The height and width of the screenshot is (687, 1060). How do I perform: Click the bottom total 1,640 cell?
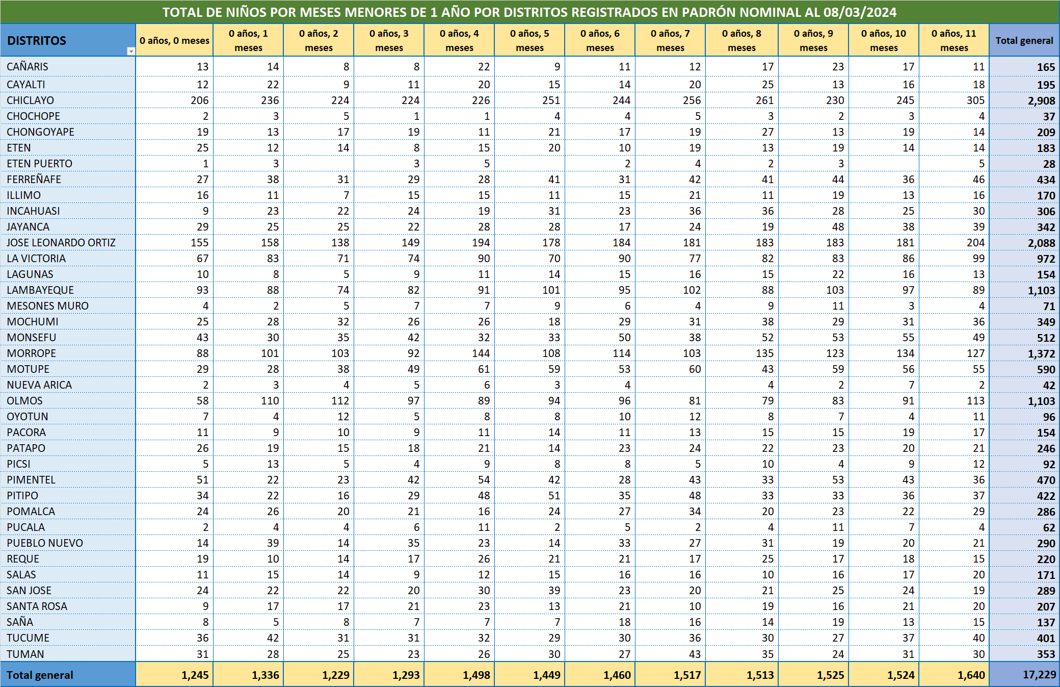pos(971,675)
